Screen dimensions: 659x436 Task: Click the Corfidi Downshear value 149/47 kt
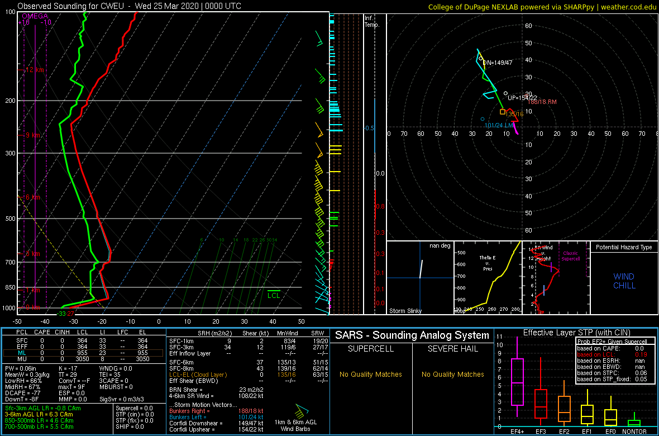(x=251, y=423)
